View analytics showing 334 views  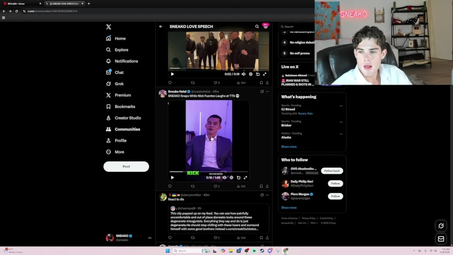[x=241, y=83]
